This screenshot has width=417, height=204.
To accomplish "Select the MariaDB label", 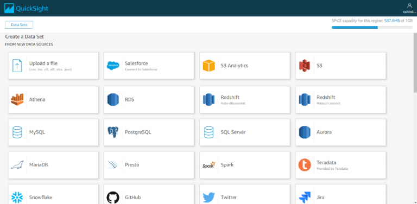I will click(x=39, y=165).
